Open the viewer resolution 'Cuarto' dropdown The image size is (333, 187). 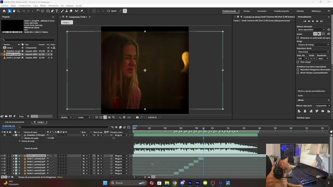click(84, 117)
